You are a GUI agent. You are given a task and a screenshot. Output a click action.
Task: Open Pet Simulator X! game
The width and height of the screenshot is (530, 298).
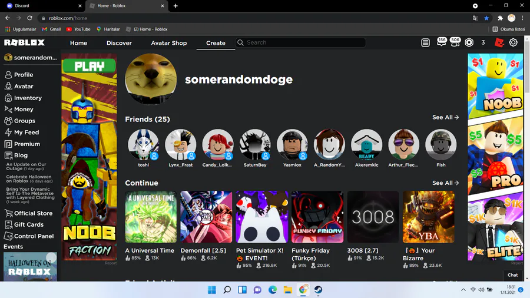coord(262,217)
